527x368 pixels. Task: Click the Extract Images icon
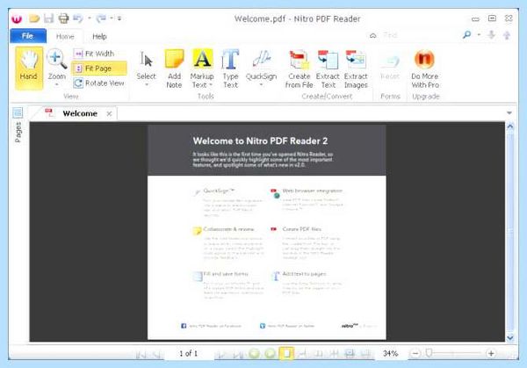pyautogui.click(x=356, y=69)
